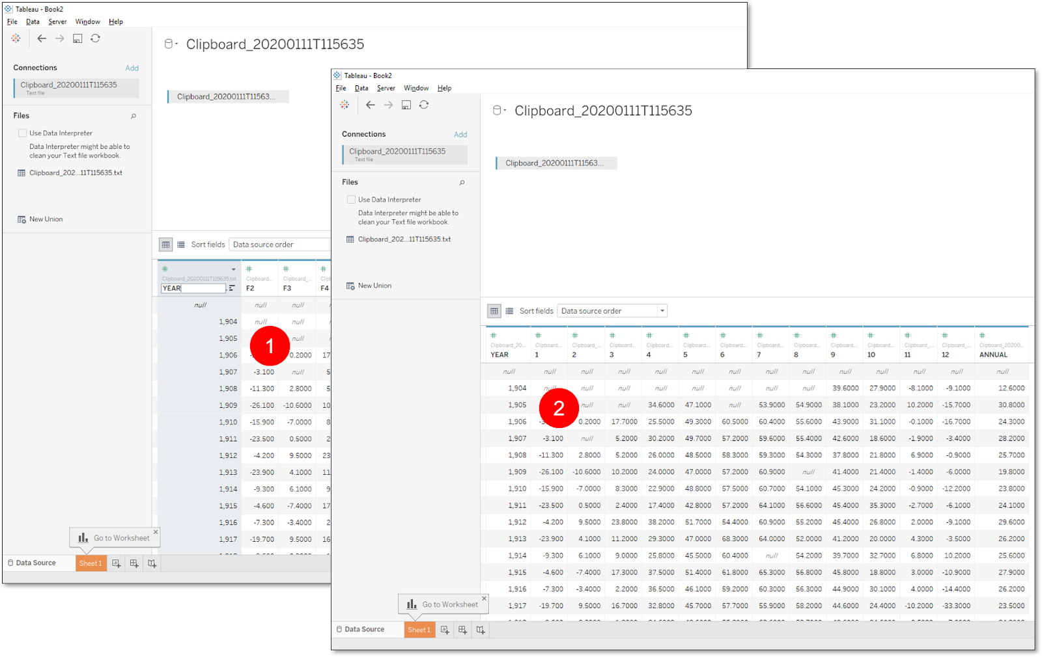This screenshot has width=1042, height=657.
Task: Search files with the magnifier in front window
Action: coord(462,183)
